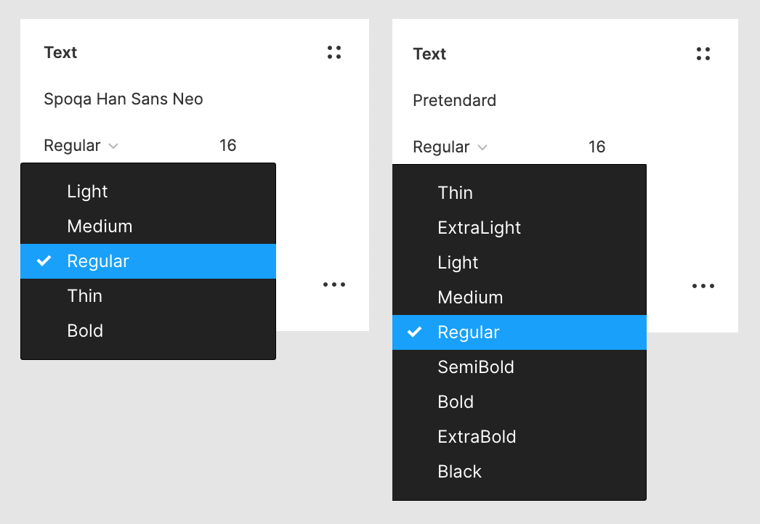
Task: Click the Pretendard font family field
Action: coord(455,101)
